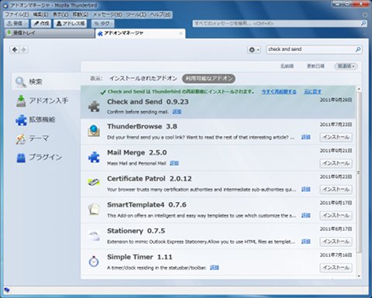
Task: Sort results by update date (更新日順)
Action: point(315,66)
